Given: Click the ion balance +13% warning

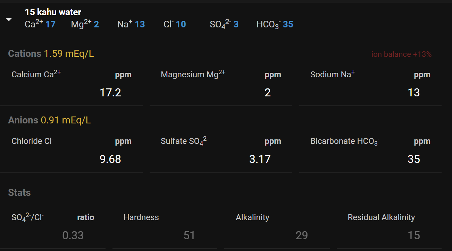Looking at the screenshot, I should [401, 54].
